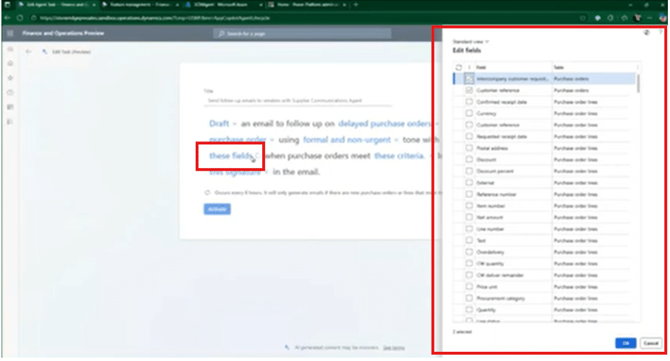The width and height of the screenshot is (670, 361).
Task: Open the Draft action dropdown
Action: click(x=222, y=123)
